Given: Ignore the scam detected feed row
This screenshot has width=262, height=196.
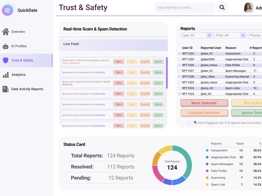Looking at the screenshot, I should point(158,83).
